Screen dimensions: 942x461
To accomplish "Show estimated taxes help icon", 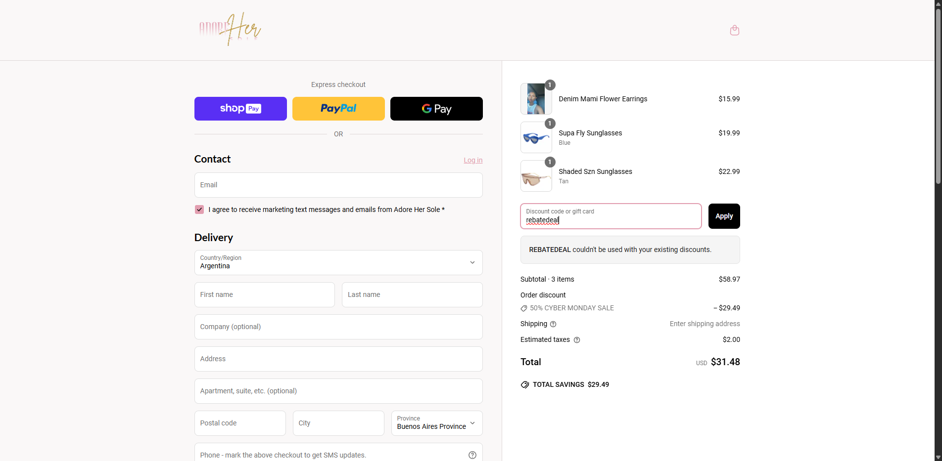I will click(x=577, y=340).
